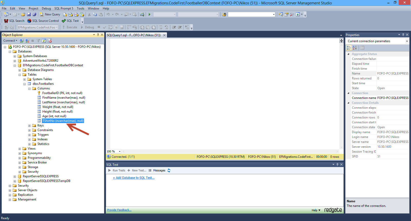Viewport: 411px width, 221px height.
Task: Click the split editor handle icon
Action: tap(341, 41)
